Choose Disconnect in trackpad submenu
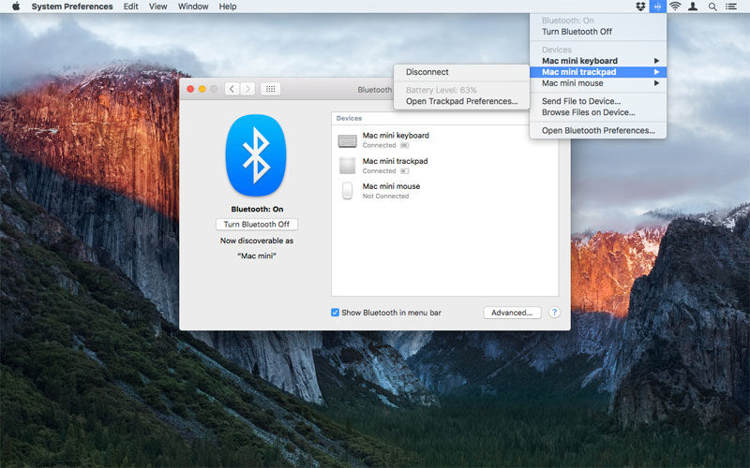 point(461,72)
